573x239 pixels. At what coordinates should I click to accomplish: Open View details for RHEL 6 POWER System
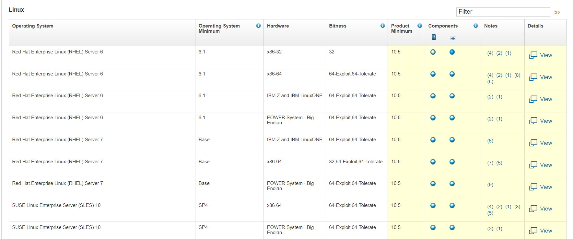[x=541, y=121]
